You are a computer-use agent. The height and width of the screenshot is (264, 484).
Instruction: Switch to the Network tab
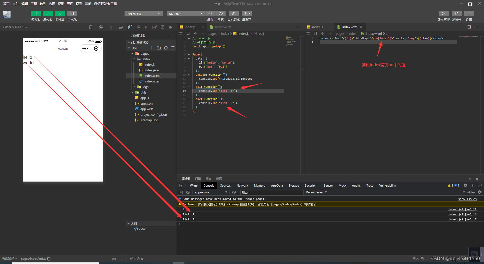(x=242, y=186)
